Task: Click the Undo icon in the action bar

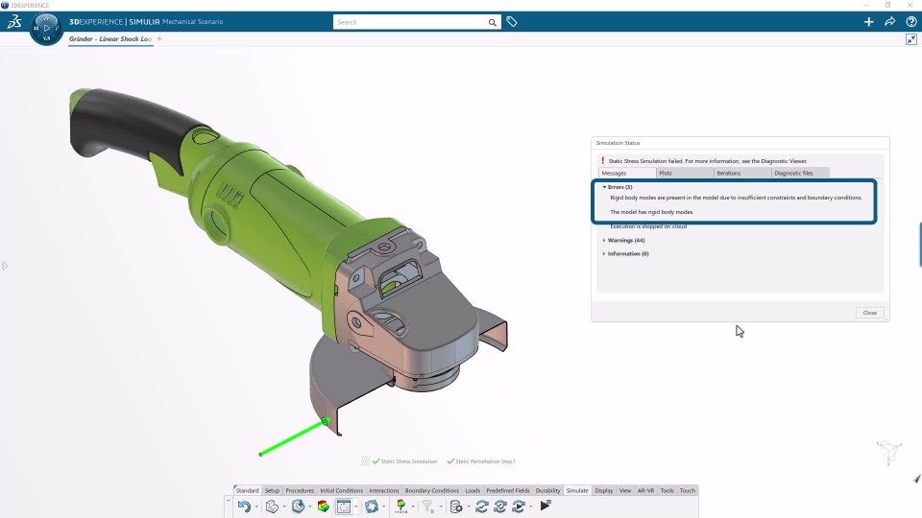Action: click(x=244, y=506)
